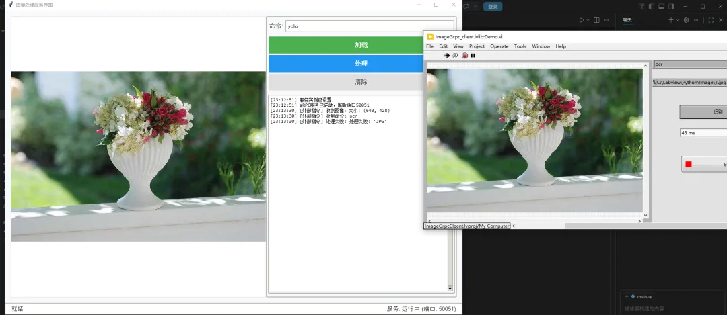727x315 pixels.
Task: Open the LabVIEW Edit menu
Action: [x=443, y=46]
